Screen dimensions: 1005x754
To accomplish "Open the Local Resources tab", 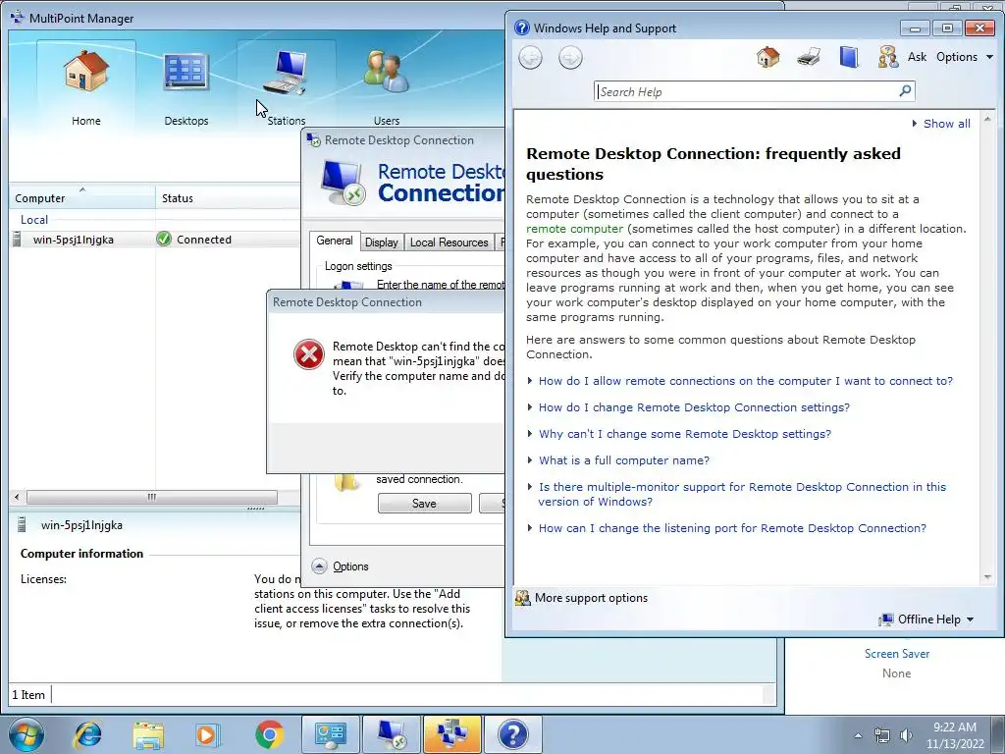I will click(449, 242).
